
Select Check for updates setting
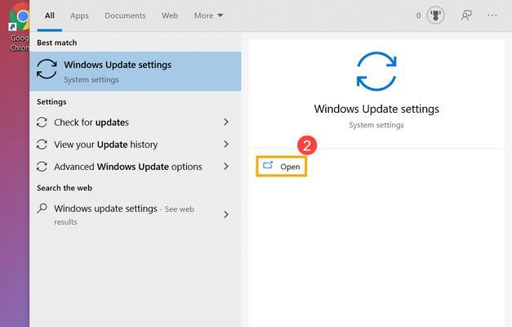point(136,123)
